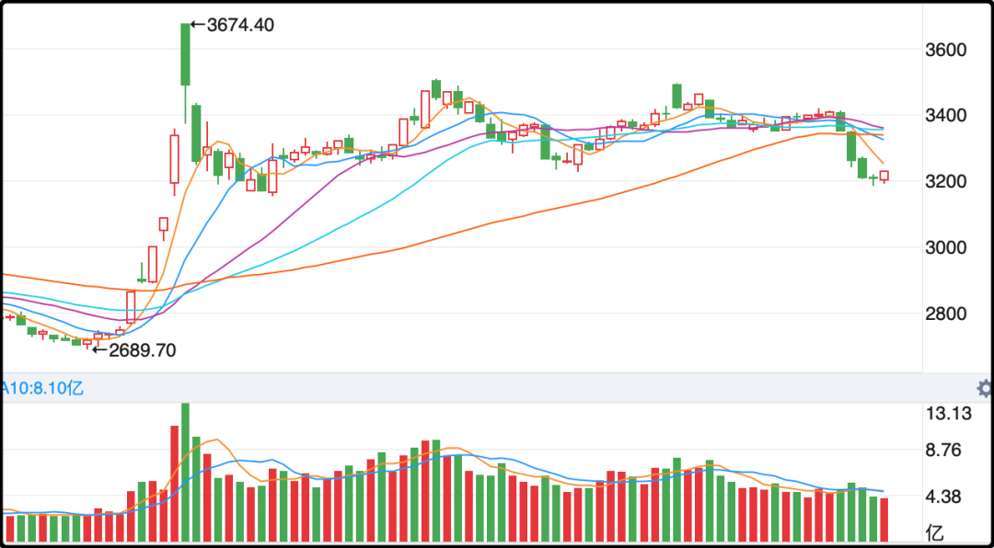The height and width of the screenshot is (548, 994).
Task: Click the 亿 unit label on volume axis
Action: click(x=935, y=531)
